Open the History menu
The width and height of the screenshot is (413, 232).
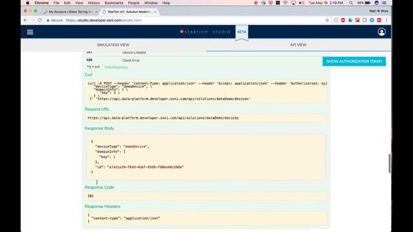[94, 3]
